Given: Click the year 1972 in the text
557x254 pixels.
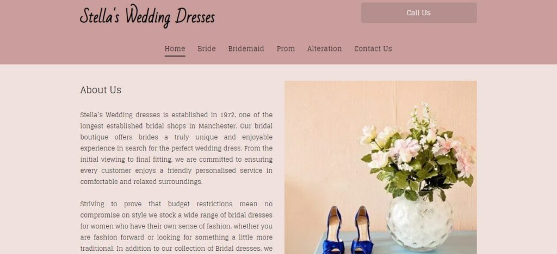Looking at the screenshot, I should coord(228,115).
